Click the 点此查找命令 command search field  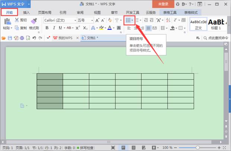click(216, 38)
